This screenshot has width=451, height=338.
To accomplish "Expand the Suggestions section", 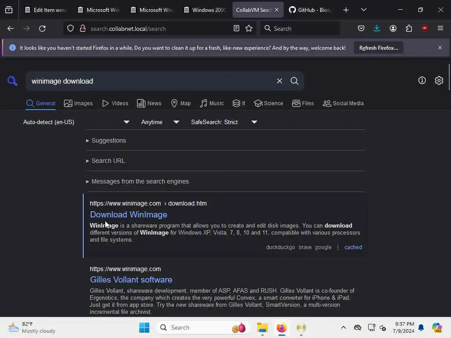I will pos(106,140).
